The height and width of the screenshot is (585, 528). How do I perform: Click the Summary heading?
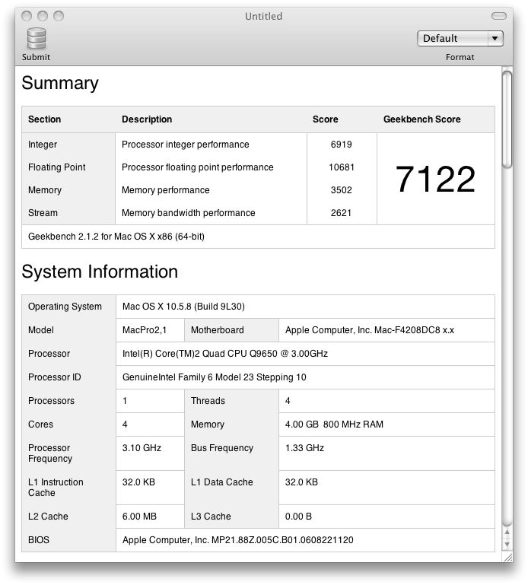[60, 83]
